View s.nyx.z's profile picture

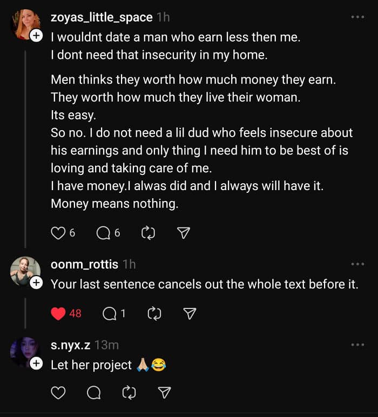point(24,351)
